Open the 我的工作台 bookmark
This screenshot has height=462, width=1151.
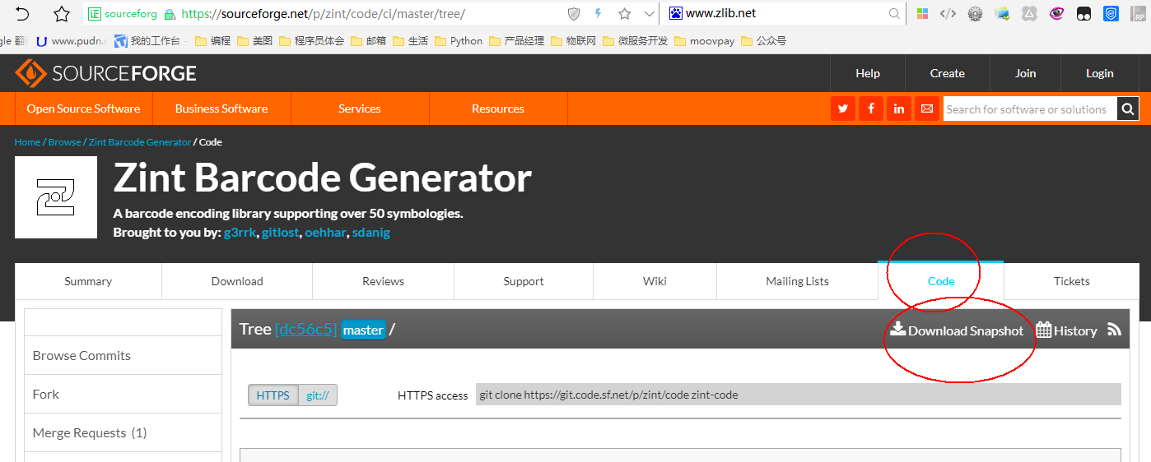click(x=149, y=41)
